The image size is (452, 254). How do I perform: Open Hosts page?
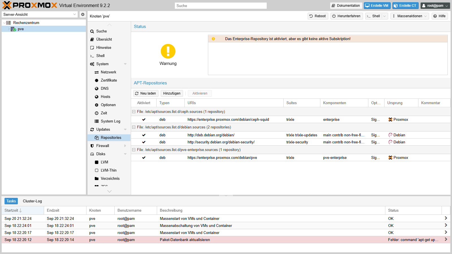tap(109, 97)
